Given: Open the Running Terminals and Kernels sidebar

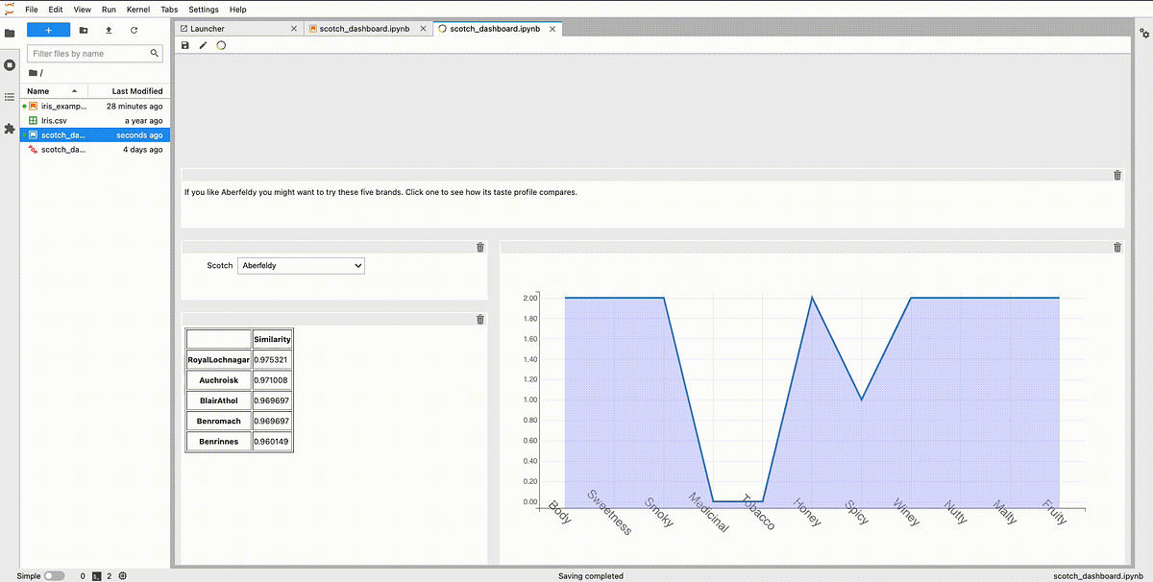Looking at the screenshot, I should (10, 64).
